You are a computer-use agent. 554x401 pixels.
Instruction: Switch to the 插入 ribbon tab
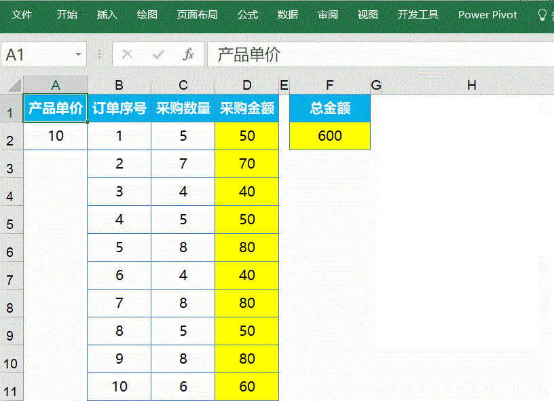pos(107,14)
